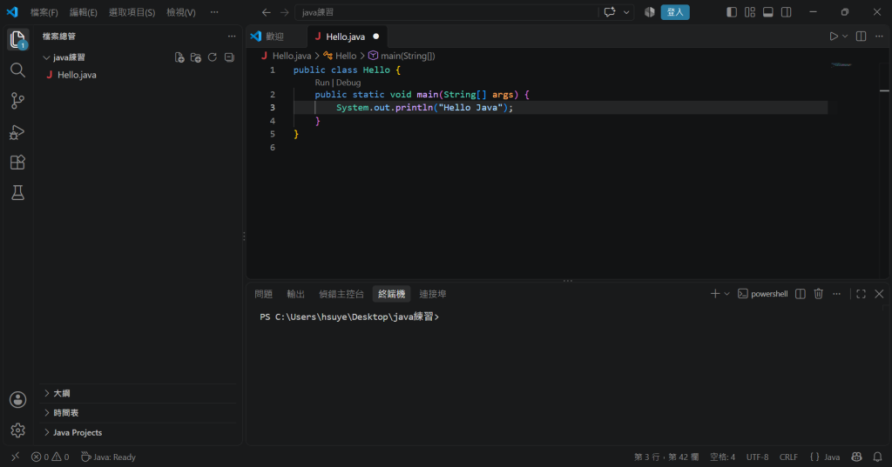Open the Manage gear settings

(17, 430)
